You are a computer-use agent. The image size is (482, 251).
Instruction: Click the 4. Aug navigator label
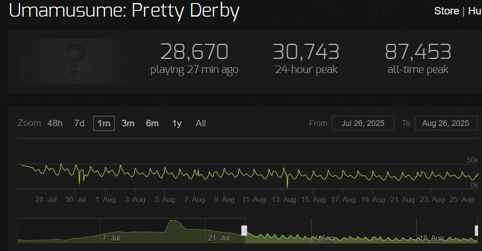coord(324,238)
